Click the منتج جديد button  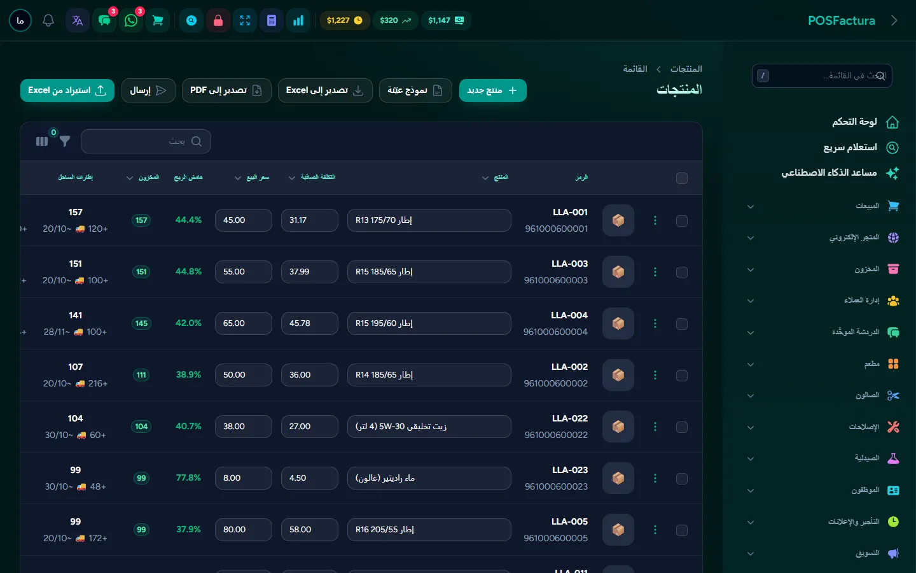tap(493, 90)
